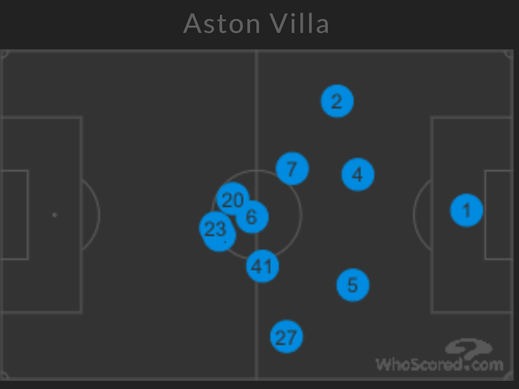Viewport: 519px width, 389px height.
Task: Click the bottom-right corner arc
Action: 509,376
